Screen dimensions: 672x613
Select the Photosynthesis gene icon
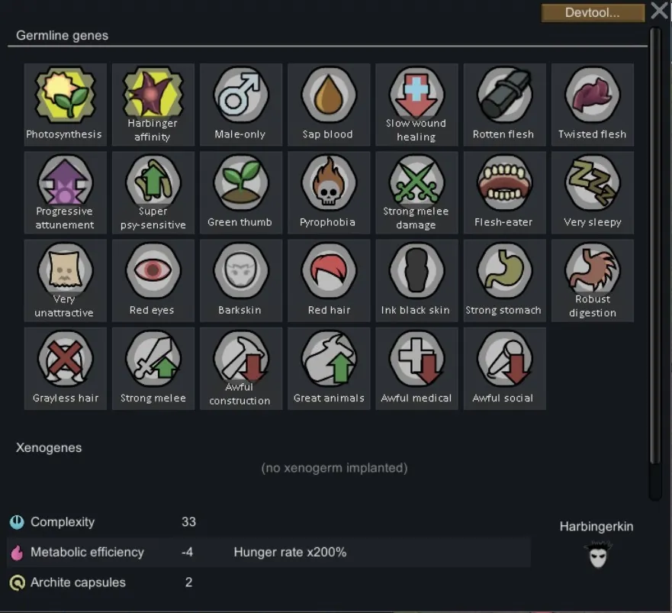(65, 95)
